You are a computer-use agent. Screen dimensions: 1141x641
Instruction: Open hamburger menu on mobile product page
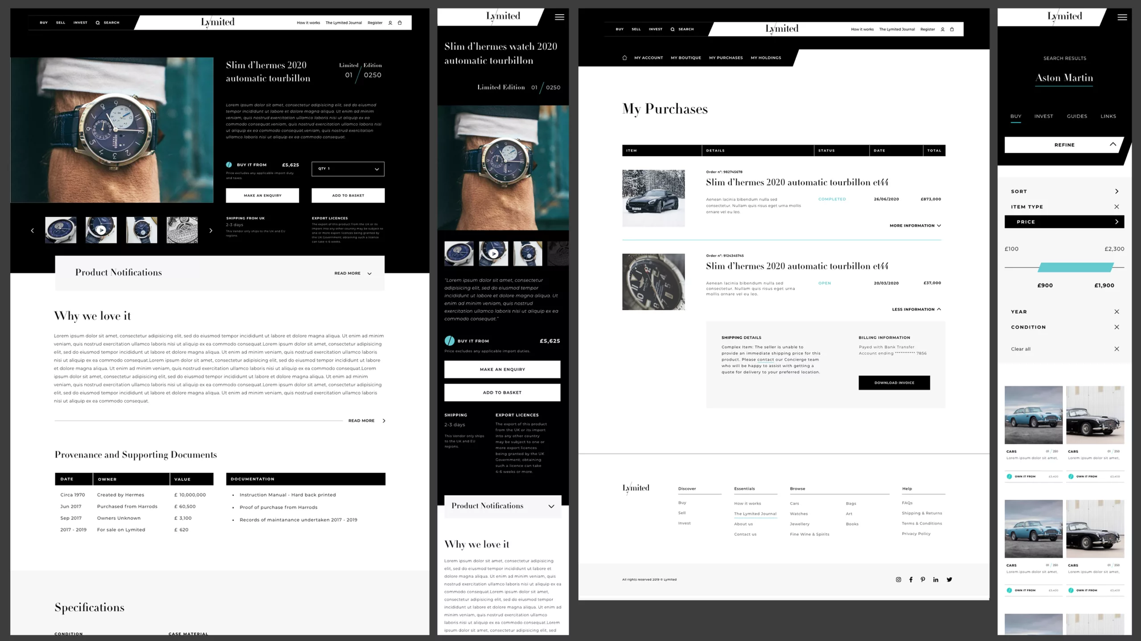559,17
